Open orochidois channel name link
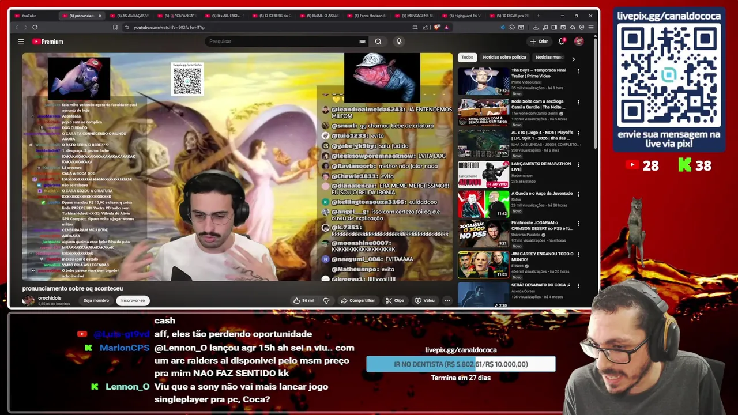This screenshot has width=738, height=415. click(50, 298)
